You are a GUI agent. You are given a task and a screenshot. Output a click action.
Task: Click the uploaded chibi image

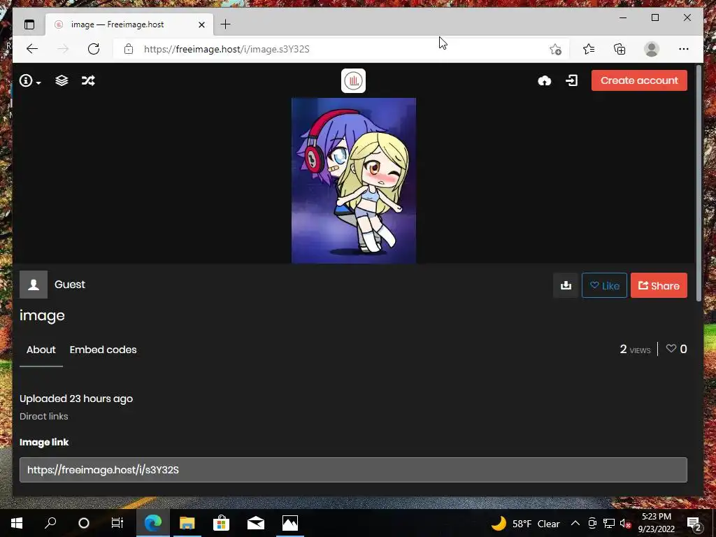(354, 180)
